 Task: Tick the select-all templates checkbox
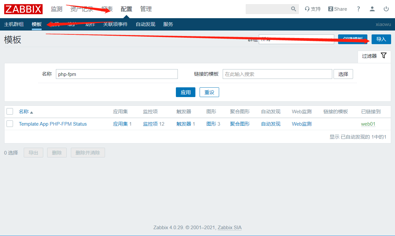click(x=10, y=111)
